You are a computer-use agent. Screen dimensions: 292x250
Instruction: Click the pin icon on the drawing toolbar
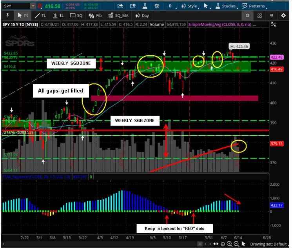7,15
